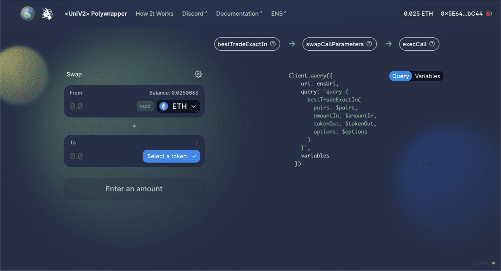Click the 'pairs: $pairs,' code line
Image resolution: width=501 pixels, height=271 pixels.
pos(336,108)
